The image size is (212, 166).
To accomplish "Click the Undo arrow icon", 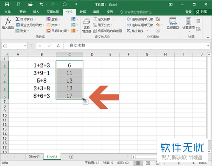I will [x=42, y=4].
